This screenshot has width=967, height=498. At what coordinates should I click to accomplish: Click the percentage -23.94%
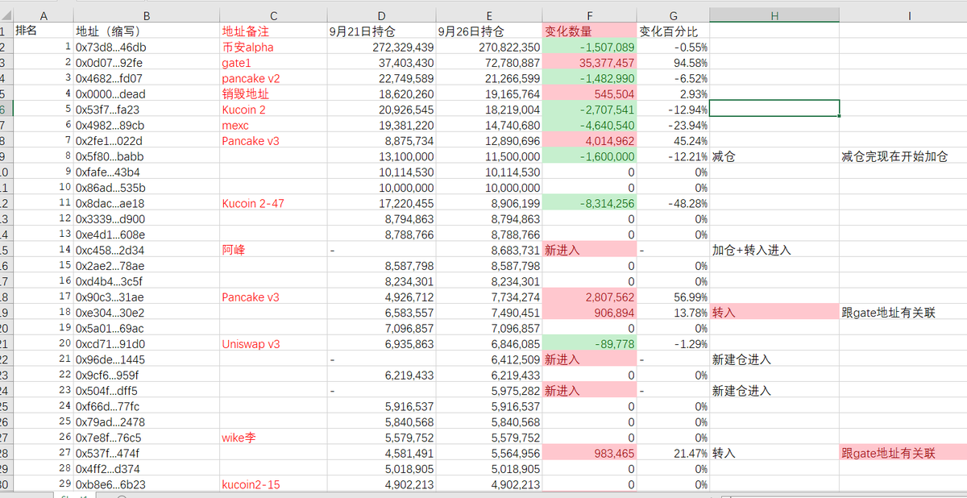pos(674,125)
